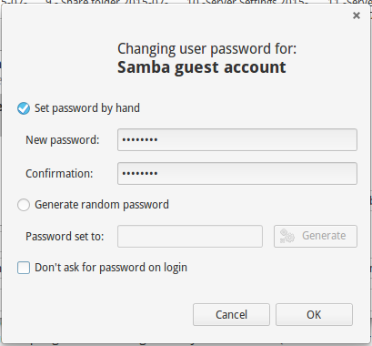
Task: Click the 'Generate random password' label text
Action: (x=102, y=205)
